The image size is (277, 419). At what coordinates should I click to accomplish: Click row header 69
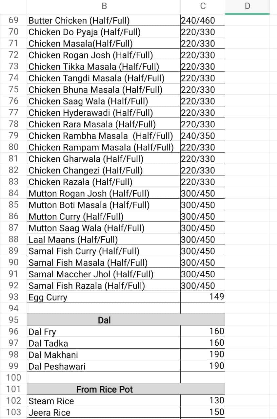pos(13,20)
